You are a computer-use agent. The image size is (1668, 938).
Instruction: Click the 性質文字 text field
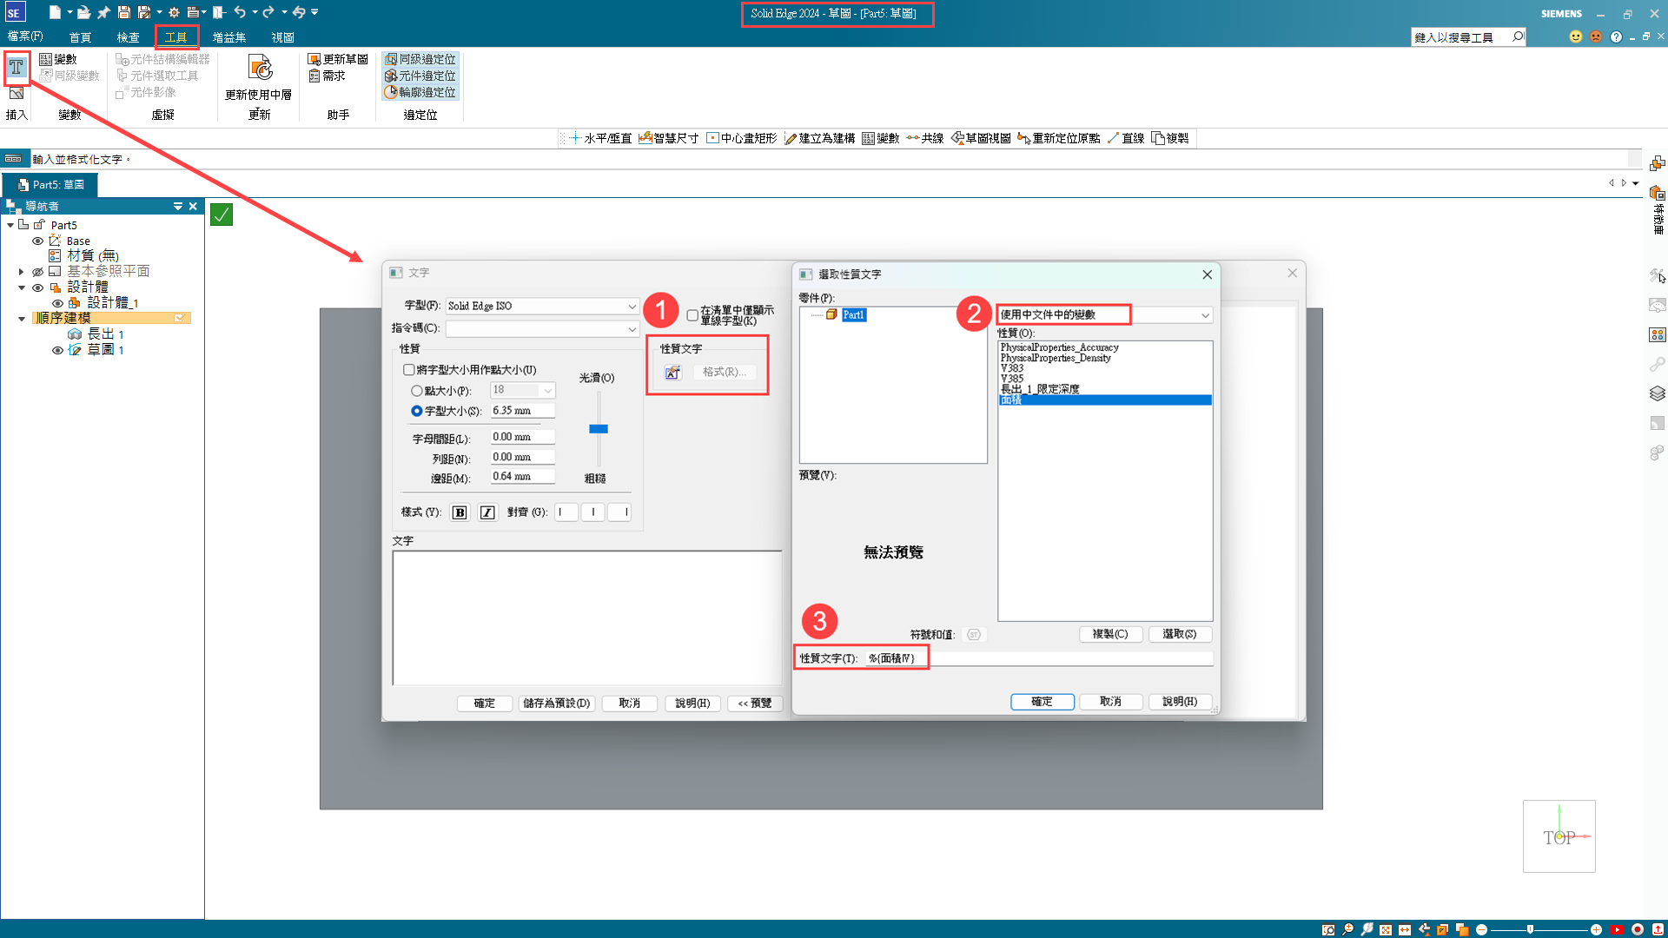[1039, 658]
